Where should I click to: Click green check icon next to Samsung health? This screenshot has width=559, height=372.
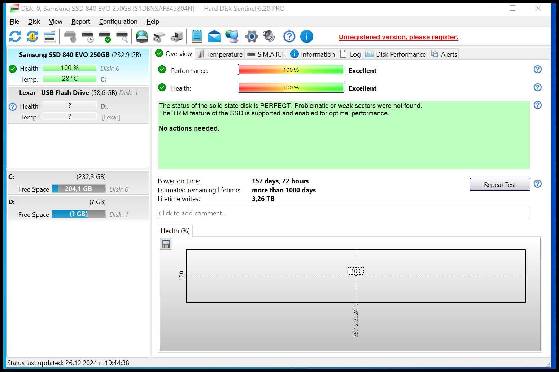(x=13, y=69)
